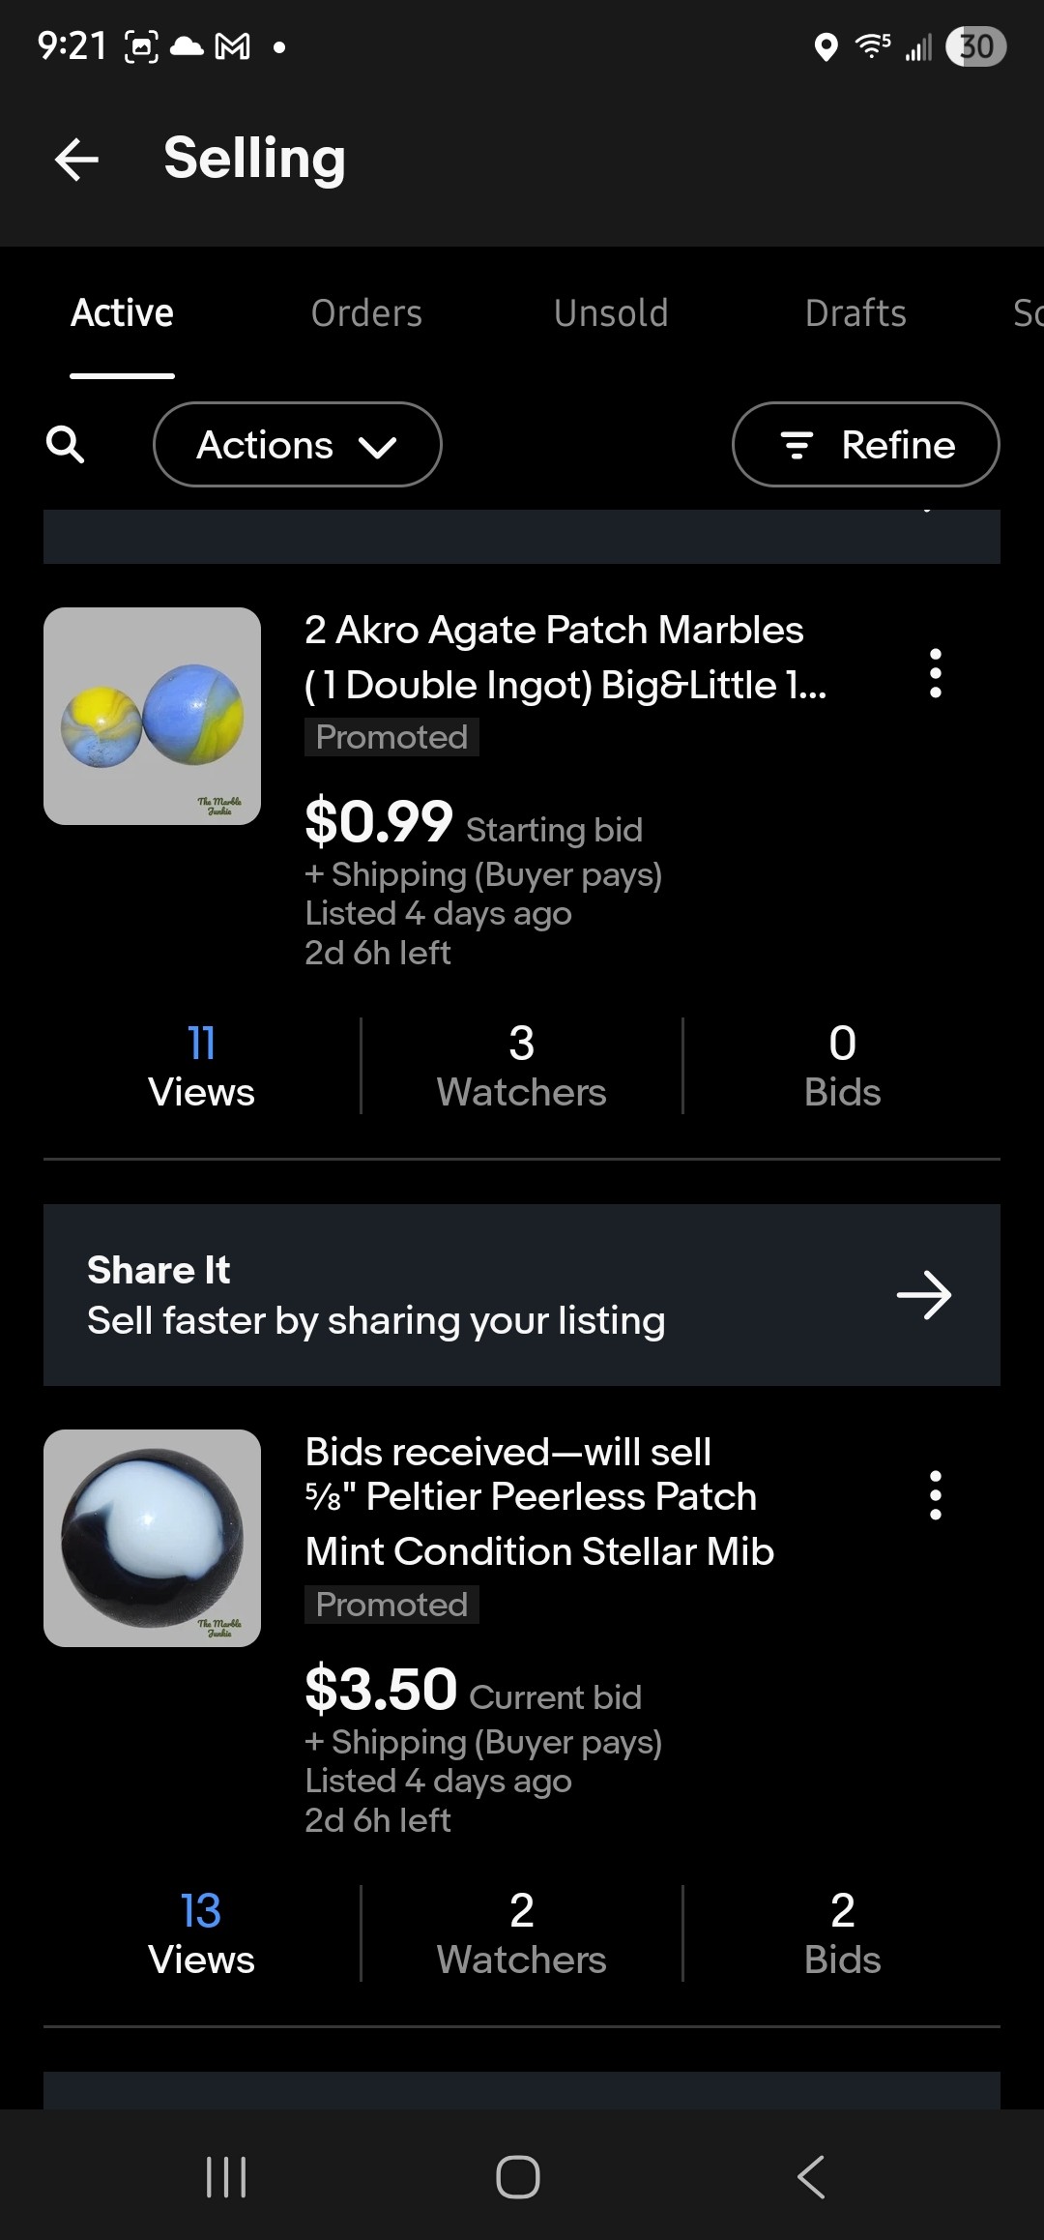Tap the Refine filter icon

click(797, 445)
